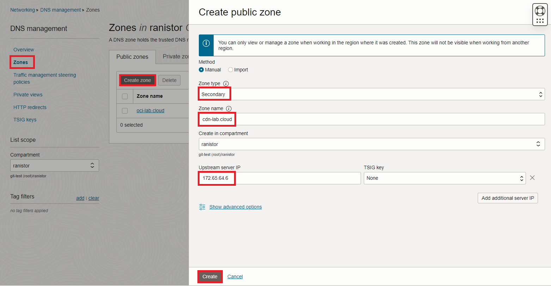
Task: Click the Zone type info icon
Action: (x=226, y=84)
